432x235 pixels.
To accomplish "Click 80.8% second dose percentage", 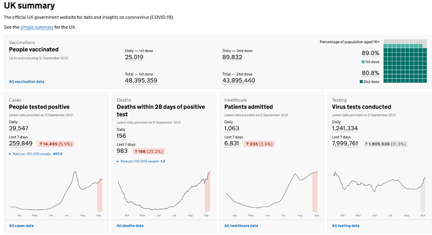I will click(x=370, y=73).
